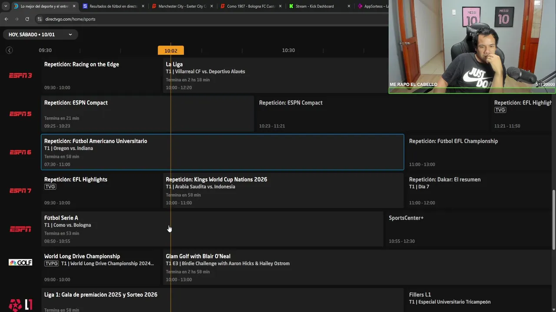The image size is (556, 312).
Task: Open the L1 channel logo
Action: point(20,305)
